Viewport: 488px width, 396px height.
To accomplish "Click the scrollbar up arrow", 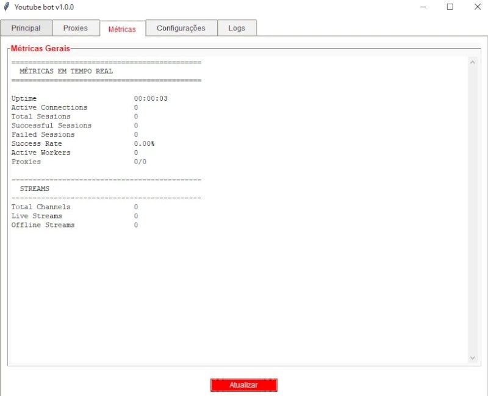I will [472, 62].
